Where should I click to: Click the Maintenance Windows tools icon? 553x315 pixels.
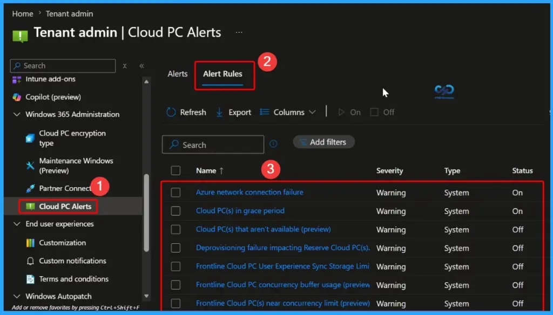coord(30,166)
